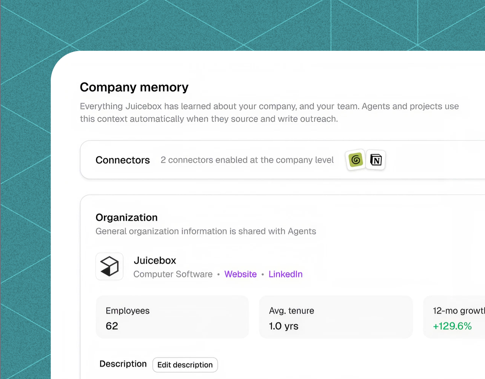This screenshot has width=485, height=379.
Task: Click the Connectors label
Action: pos(123,160)
